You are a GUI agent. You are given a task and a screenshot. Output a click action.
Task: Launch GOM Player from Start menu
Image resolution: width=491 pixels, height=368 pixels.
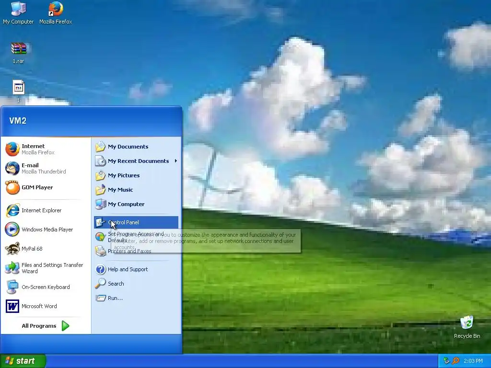(46, 187)
